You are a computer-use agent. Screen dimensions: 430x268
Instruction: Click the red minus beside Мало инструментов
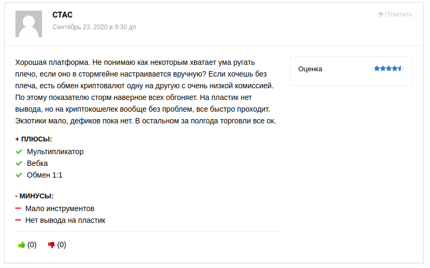point(18,208)
